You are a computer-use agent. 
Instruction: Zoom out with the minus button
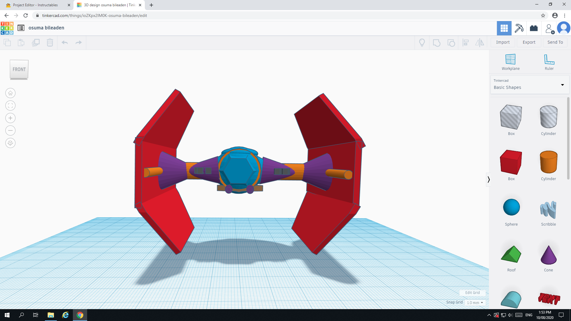click(x=10, y=131)
